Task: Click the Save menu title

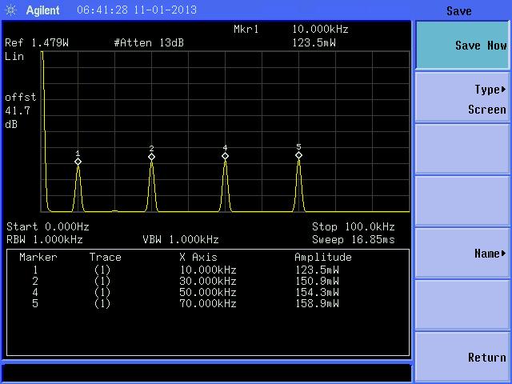Action: (458, 11)
